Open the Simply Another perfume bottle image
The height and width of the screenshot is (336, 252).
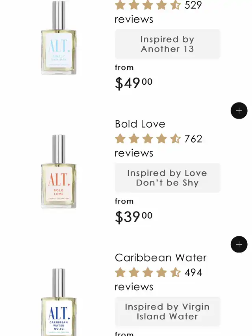(59, 38)
